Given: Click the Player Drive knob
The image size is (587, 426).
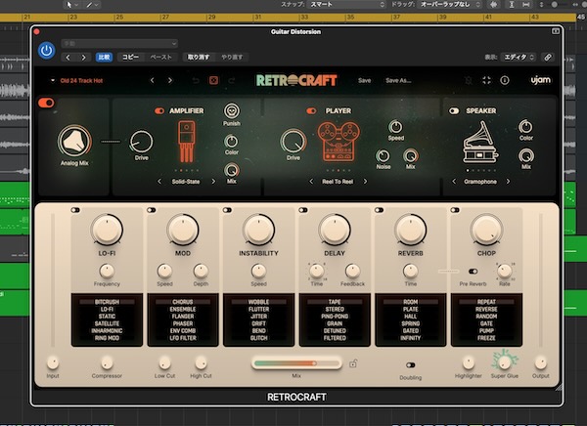Looking at the screenshot, I should click(x=293, y=142).
